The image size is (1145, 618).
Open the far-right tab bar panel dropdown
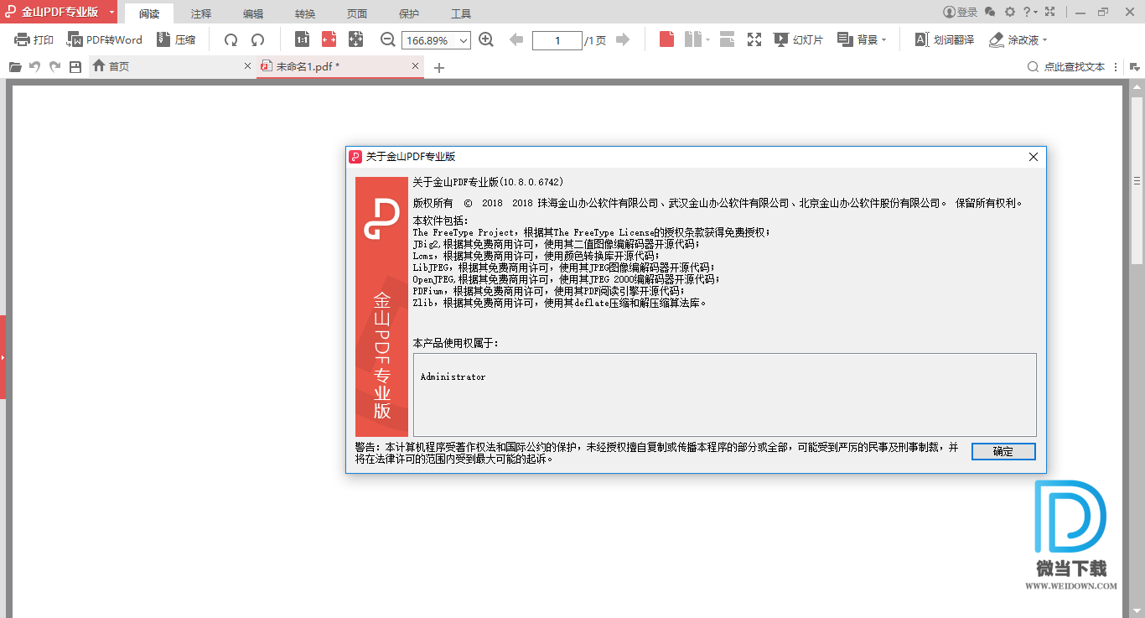click(1135, 67)
